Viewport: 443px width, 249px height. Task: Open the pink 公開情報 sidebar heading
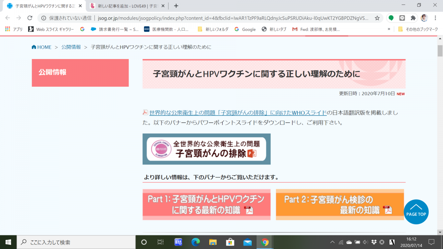80,73
